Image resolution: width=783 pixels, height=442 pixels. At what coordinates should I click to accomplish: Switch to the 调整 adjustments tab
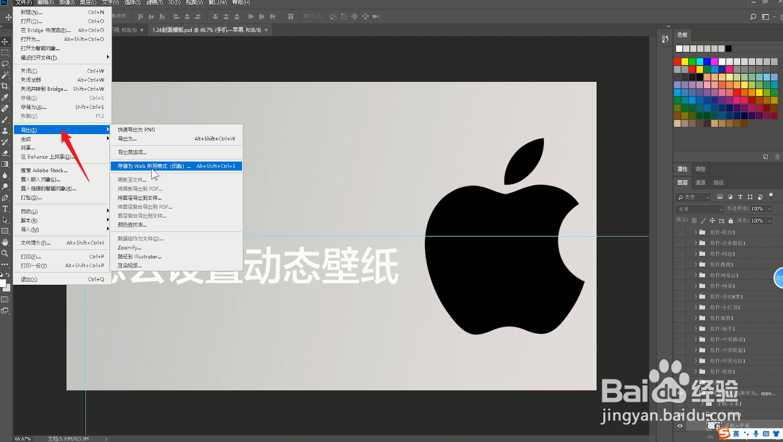coord(700,169)
